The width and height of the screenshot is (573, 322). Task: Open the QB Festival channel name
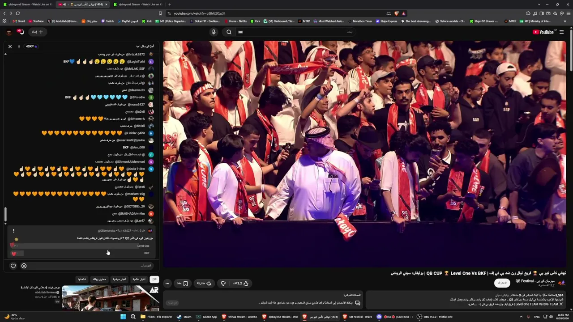pos(535,281)
